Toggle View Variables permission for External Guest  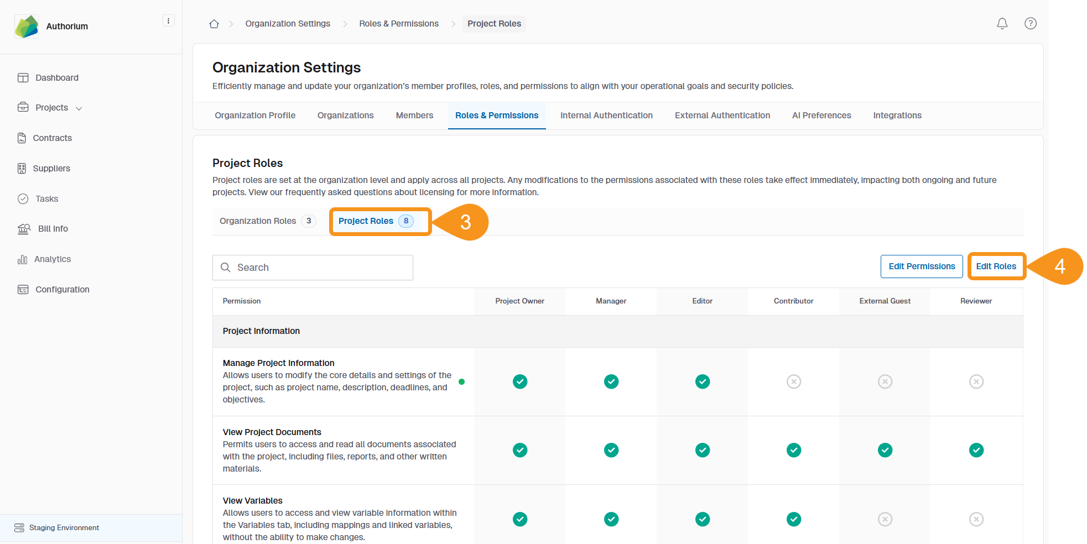coord(885,519)
